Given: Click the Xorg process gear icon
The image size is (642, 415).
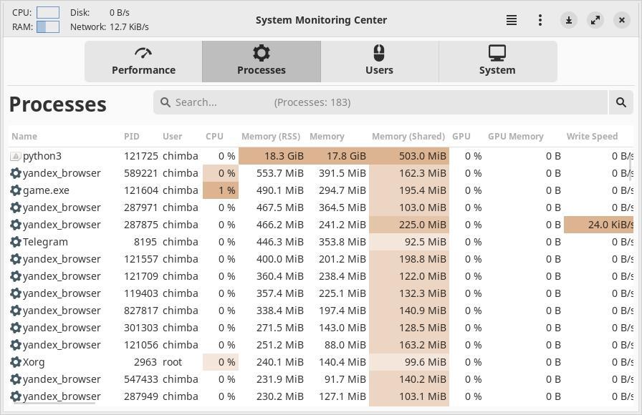Looking at the screenshot, I should tap(16, 362).
